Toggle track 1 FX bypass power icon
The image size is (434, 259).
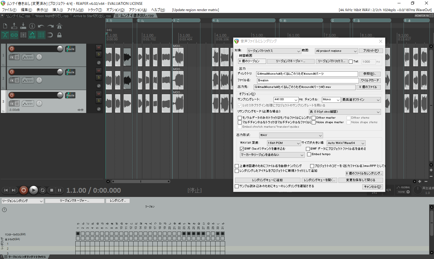point(17,57)
